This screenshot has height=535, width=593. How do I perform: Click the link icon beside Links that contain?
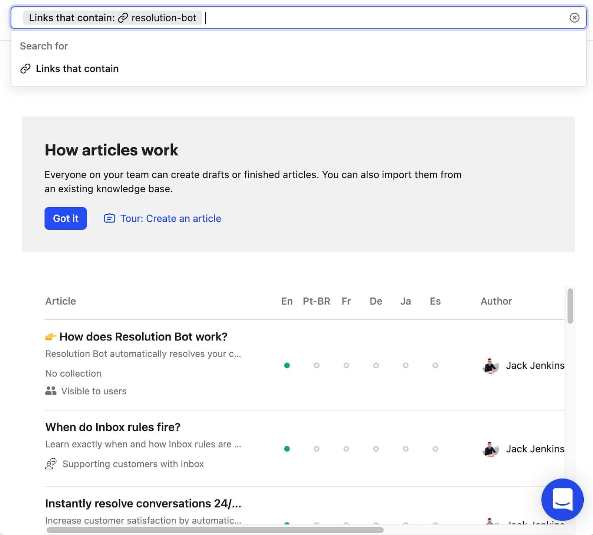click(x=25, y=69)
